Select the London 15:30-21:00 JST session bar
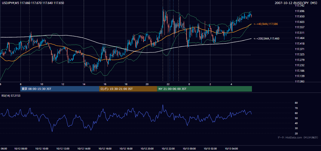The width and height of the screenshot is (321, 151). click(x=128, y=89)
